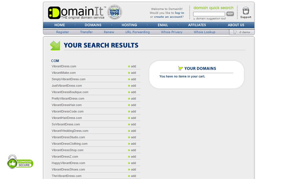The image size is (298, 179).
Task: Add VibrantDressBoutique.com to cart
Action: (x=132, y=92)
